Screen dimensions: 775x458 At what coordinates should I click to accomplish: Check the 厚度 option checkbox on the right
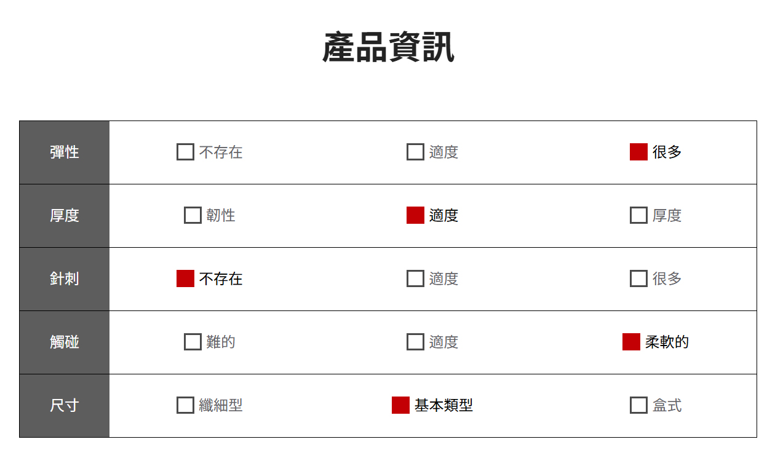[x=638, y=215]
